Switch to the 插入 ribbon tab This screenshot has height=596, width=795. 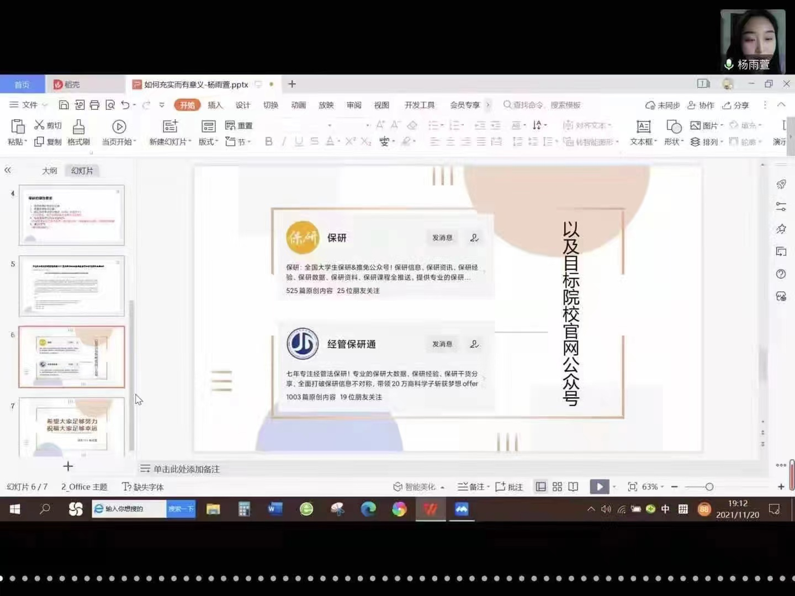tap(215, 105)
